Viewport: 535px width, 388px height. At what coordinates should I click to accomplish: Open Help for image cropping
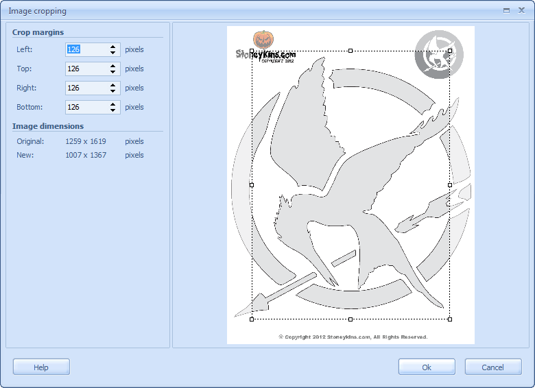(x=41, y=367)
